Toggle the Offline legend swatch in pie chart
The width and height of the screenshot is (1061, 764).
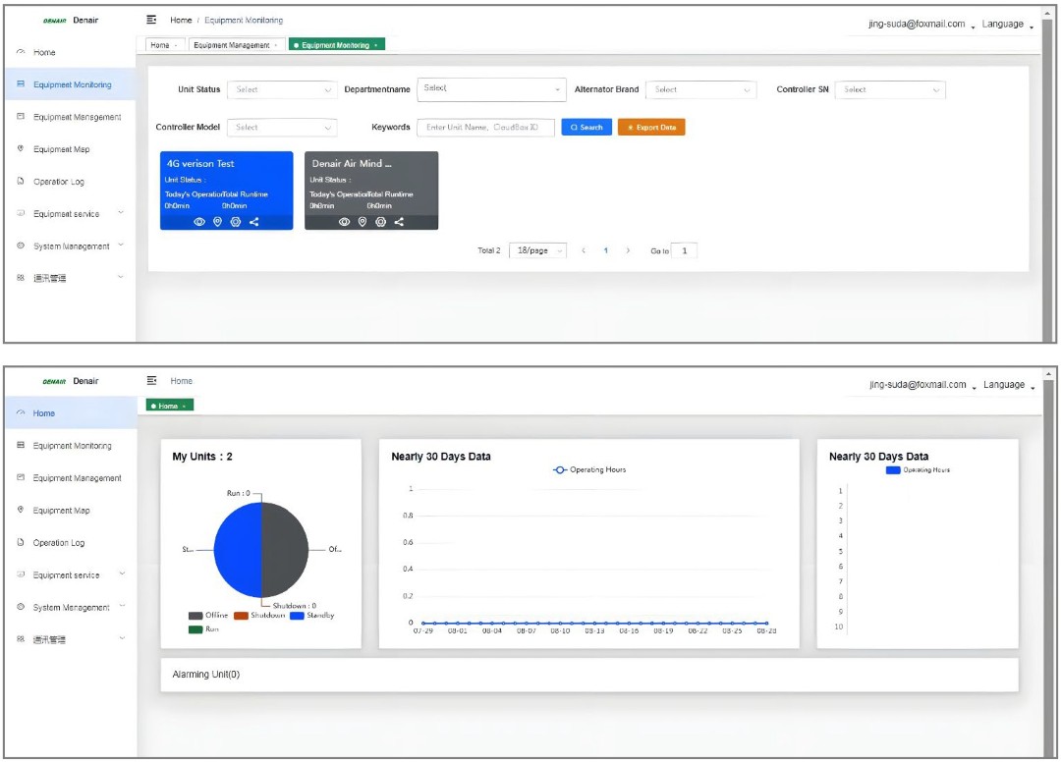(196, 616)
